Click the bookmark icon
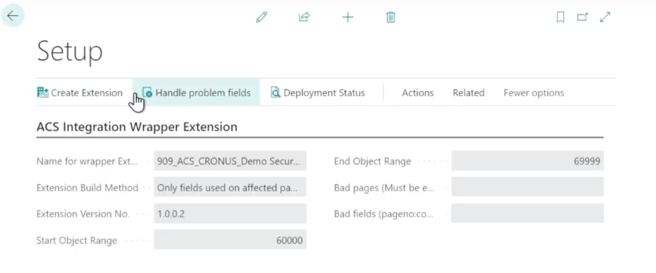 click(560, 17)
